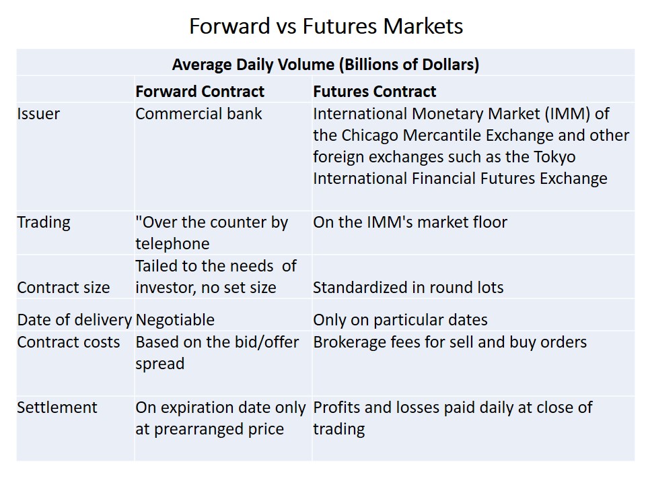Select the Settlement row label

coord(57,408)
